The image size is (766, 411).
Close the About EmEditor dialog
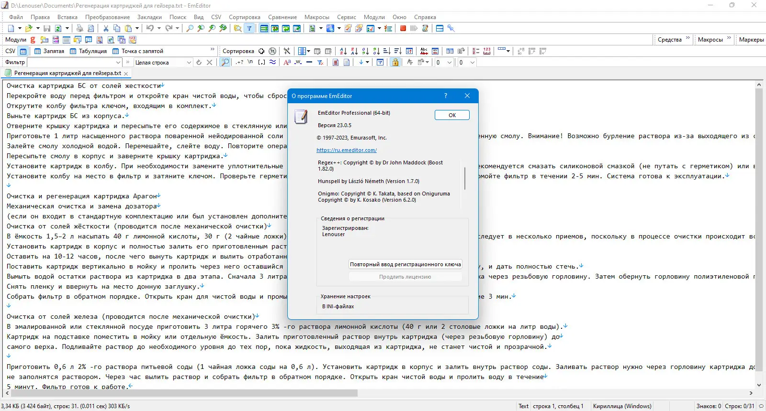coord(467,96)
